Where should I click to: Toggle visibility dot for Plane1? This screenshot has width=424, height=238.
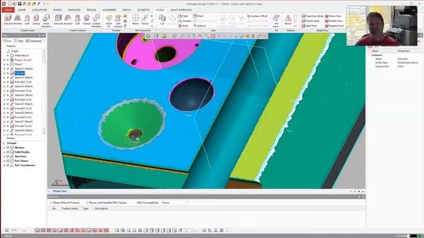(8, 64)
